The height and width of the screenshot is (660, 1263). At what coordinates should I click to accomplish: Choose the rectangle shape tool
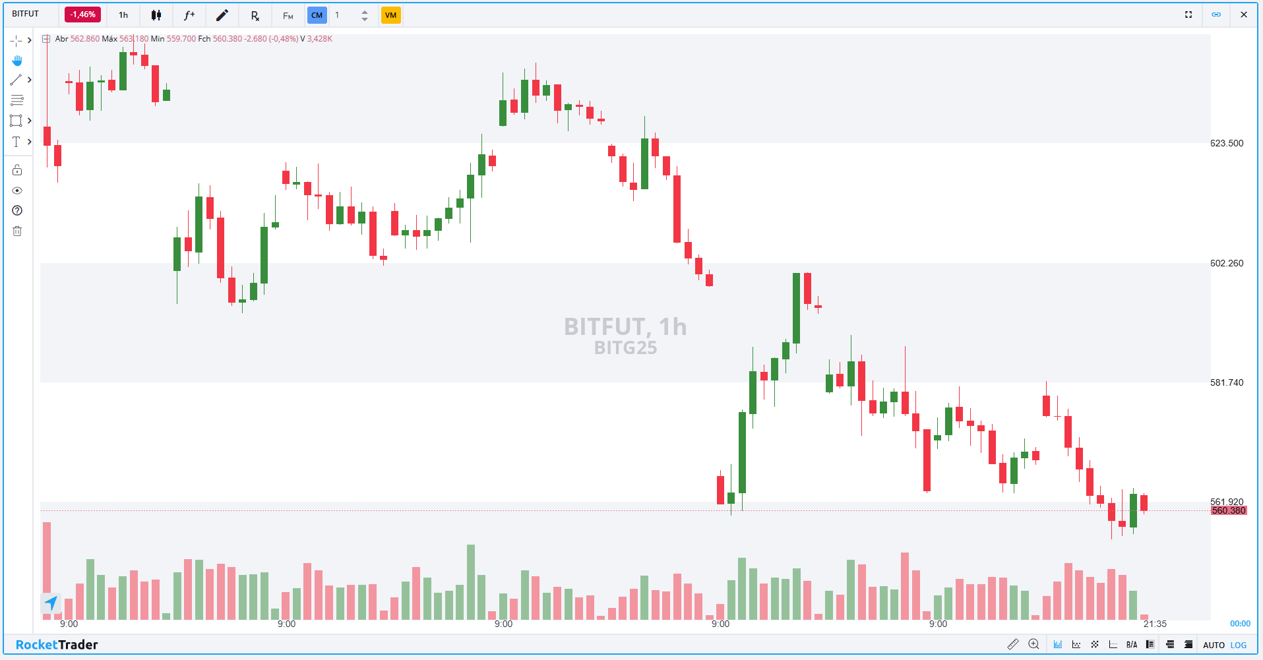coord(16,121)
